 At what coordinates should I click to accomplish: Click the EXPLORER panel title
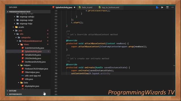pos(13,7)
